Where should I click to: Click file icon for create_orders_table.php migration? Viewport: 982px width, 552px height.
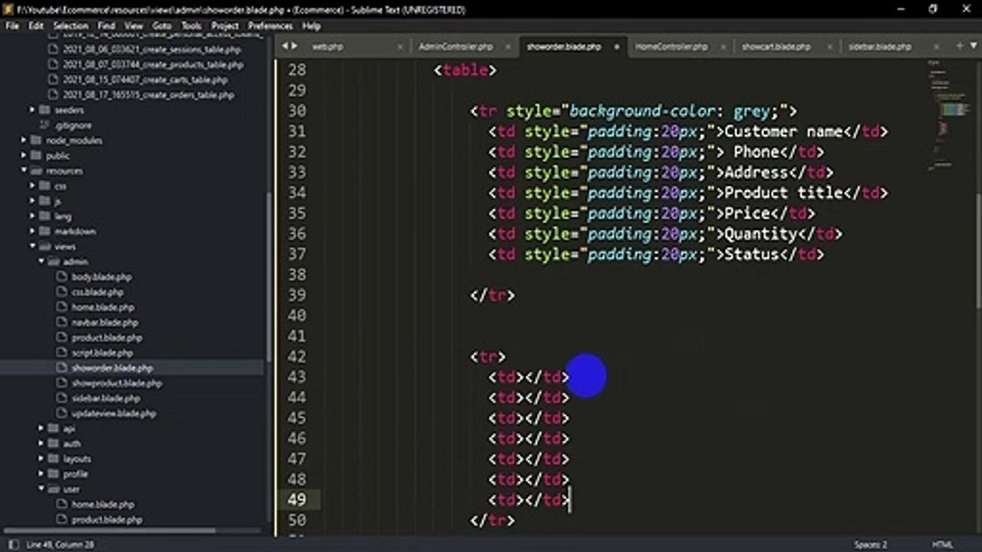click(53, 95)
